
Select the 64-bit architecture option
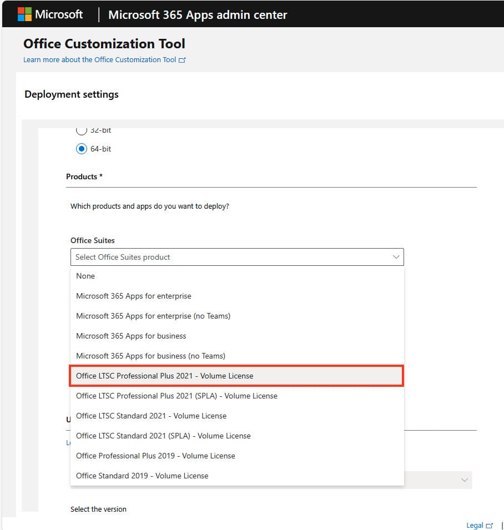tap(82, 149)
